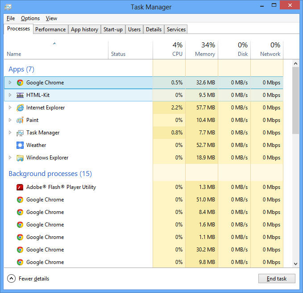Viewport: 303px width, 293px height.
Task: Click the Paint palette icon
Action: point(20,120)
